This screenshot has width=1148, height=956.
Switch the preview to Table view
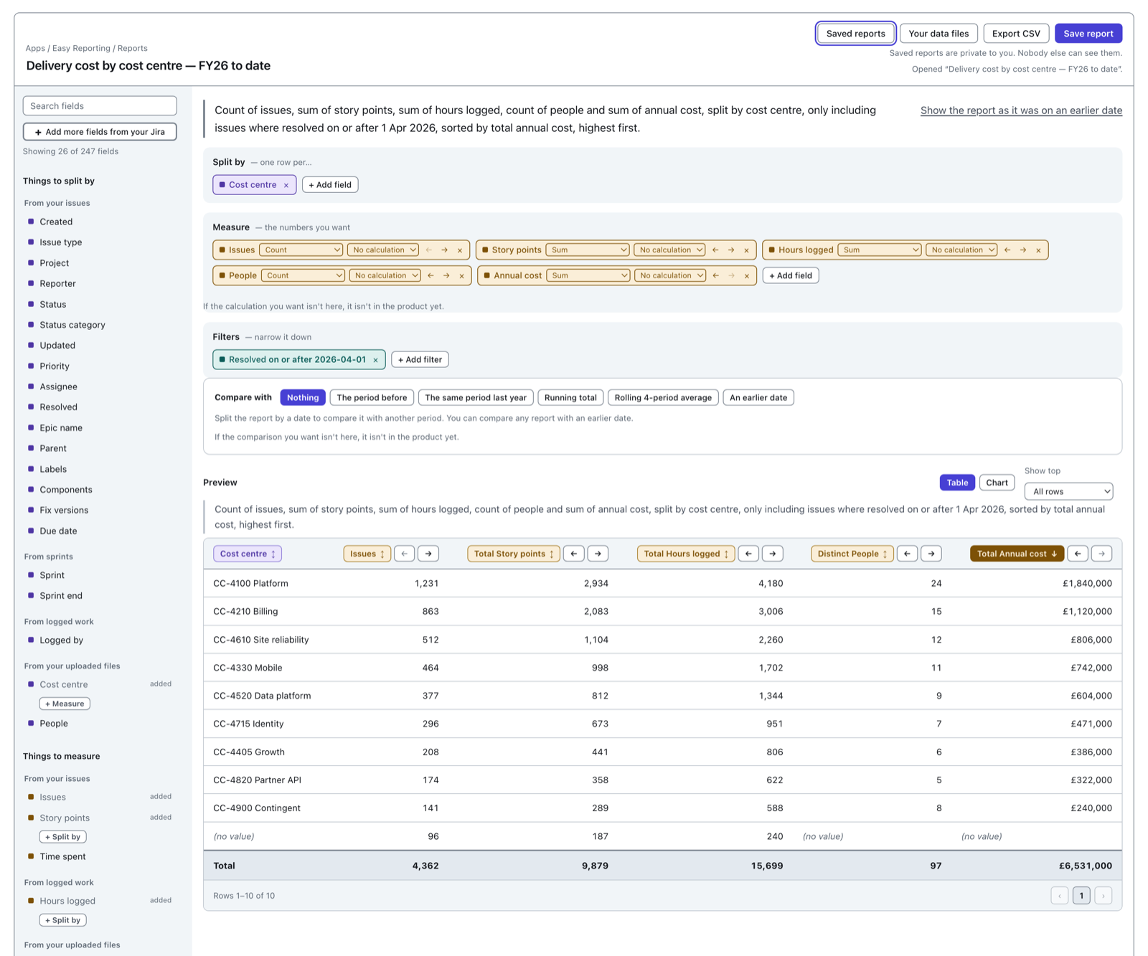click(x=957, y=483)
